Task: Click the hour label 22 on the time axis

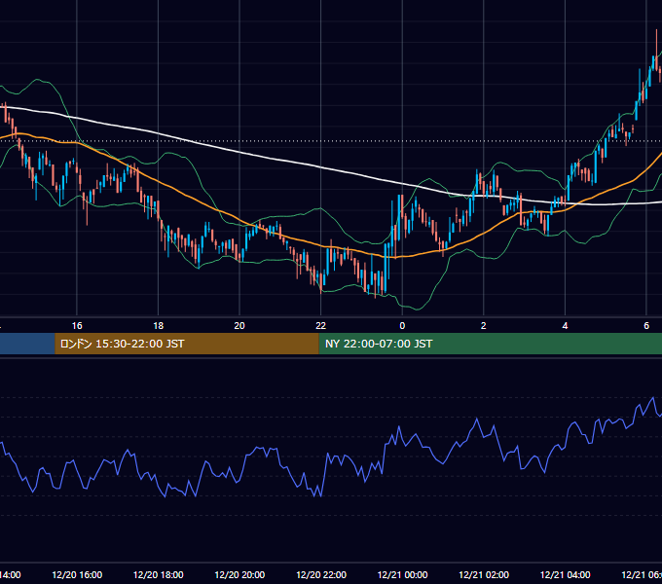Action: click(x=321, y=326)
